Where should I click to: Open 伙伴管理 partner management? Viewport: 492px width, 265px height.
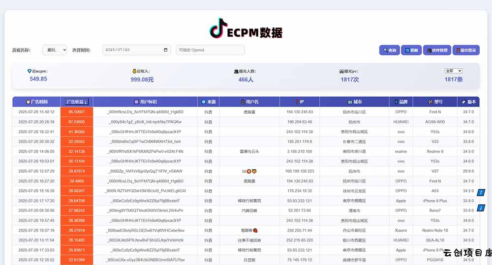click(x=437, y=50)
